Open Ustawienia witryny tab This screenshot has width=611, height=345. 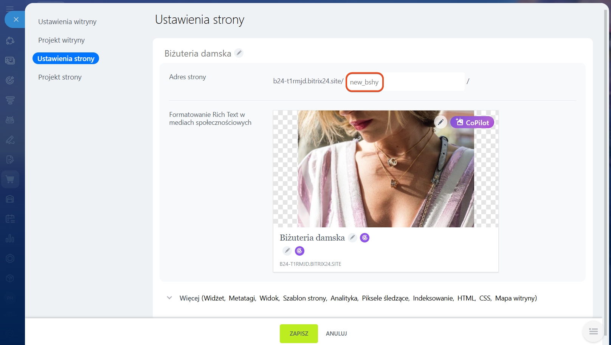[67, 22]
